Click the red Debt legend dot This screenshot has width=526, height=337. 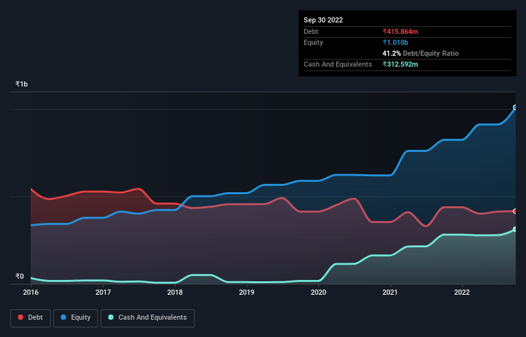[x=21, y=317]
